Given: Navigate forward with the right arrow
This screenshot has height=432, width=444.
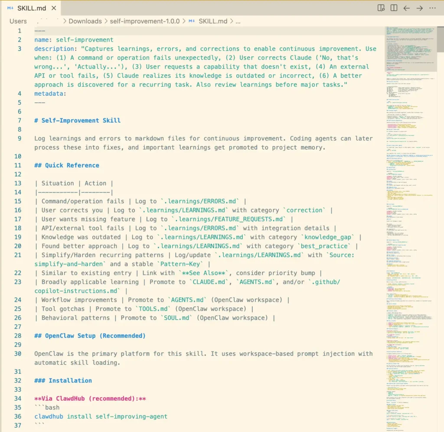Looking at the screenshot, I should (x=419, y=8).
